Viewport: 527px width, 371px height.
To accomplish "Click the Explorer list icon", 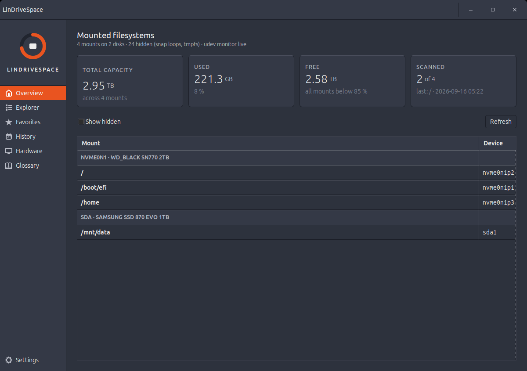I will point(8,108).
